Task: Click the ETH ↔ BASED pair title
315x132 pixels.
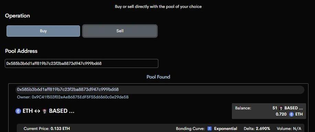Action: click(45, 111)
